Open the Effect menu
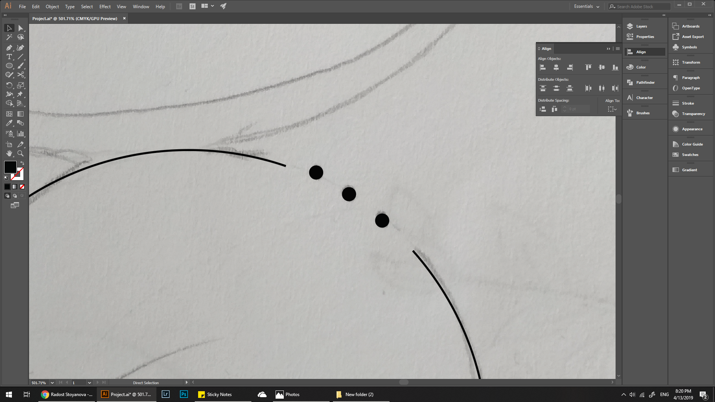Image resolution: width=715 pixels, height=402 pixels. click(105, 7)
